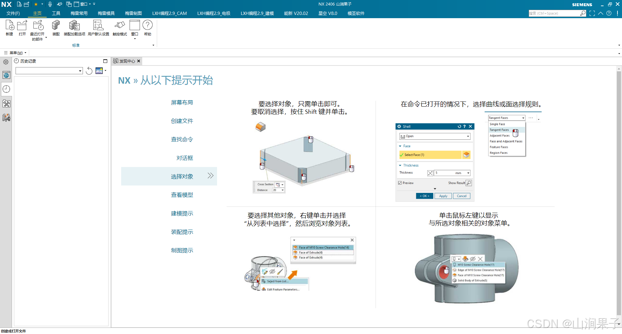
Task: Open the 查看模型 tips link
Action: point(182,195)
